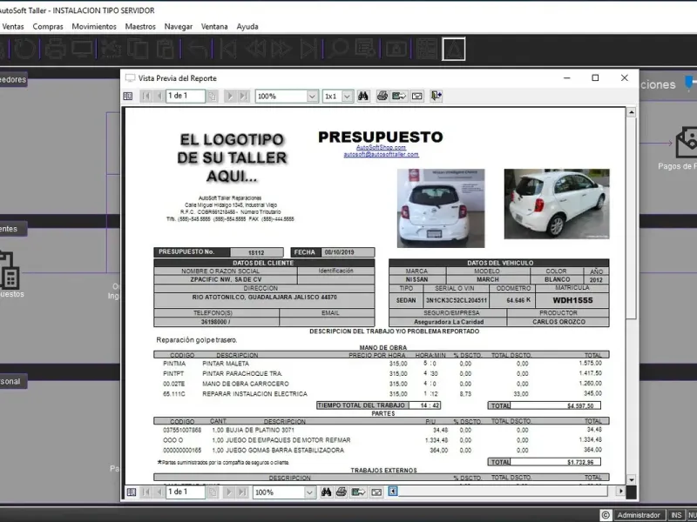Open the Ventana menu
This screenshot has width=697, height=522.
tap(214, 27)
